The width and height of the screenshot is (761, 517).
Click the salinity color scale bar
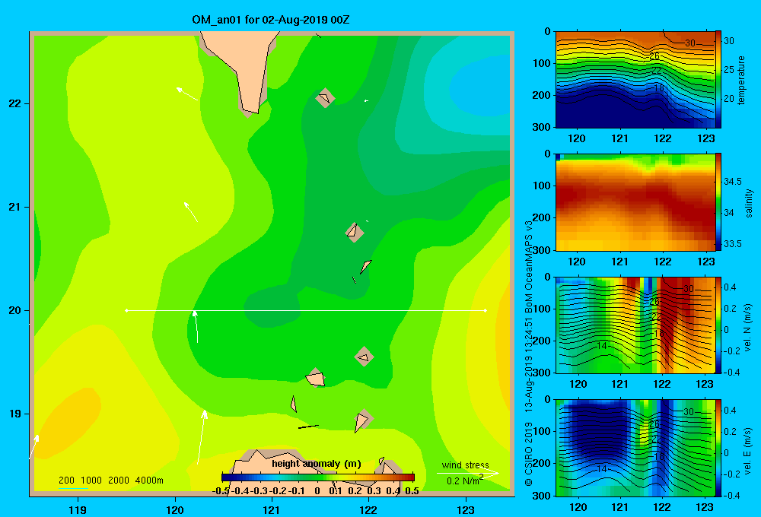[x=718, y=202]
